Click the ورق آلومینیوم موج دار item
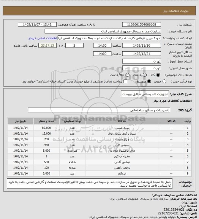The image size is (199, 219). [x=122, y=151]
